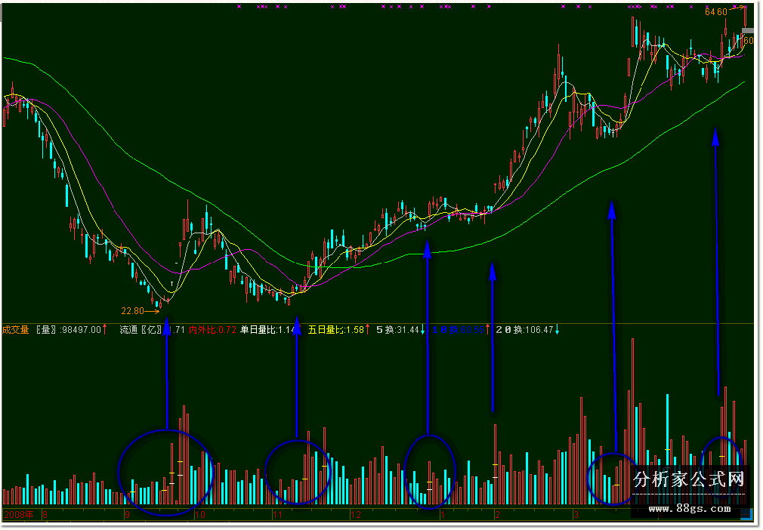Image resolution: width=763 pixels, height=530 pixels.
Task: Click month 12 on the time axis
Action: pos(356,515)
